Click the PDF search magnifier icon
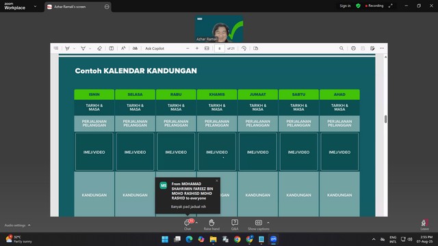The width and height of the screenshot is (438, 246). pos(342,49)
